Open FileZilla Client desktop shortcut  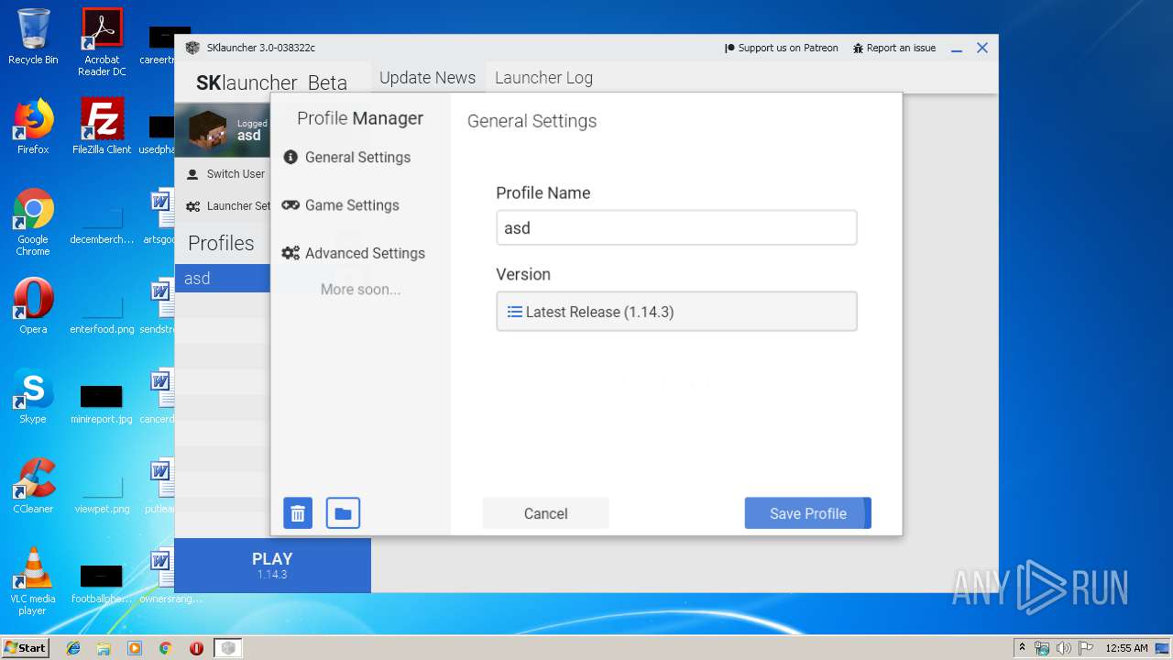(102, 126)
